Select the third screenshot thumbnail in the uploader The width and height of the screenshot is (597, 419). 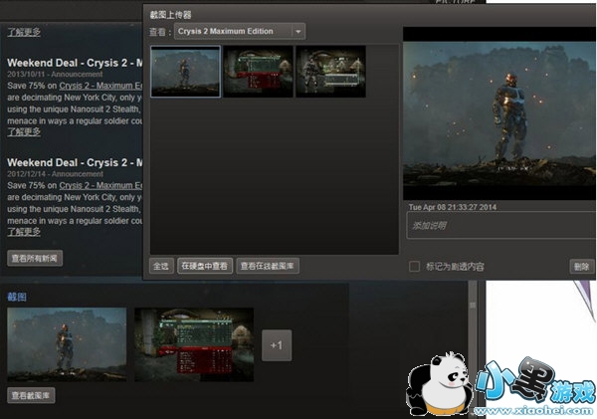[331, 72]
